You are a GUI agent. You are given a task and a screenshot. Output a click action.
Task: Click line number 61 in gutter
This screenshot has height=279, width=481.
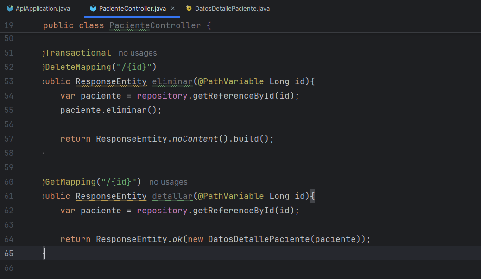click(x=9, y=196)
